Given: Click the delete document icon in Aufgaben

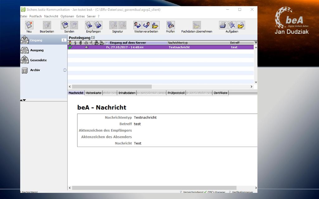Looking at the screenshot, I should [232, 25].
